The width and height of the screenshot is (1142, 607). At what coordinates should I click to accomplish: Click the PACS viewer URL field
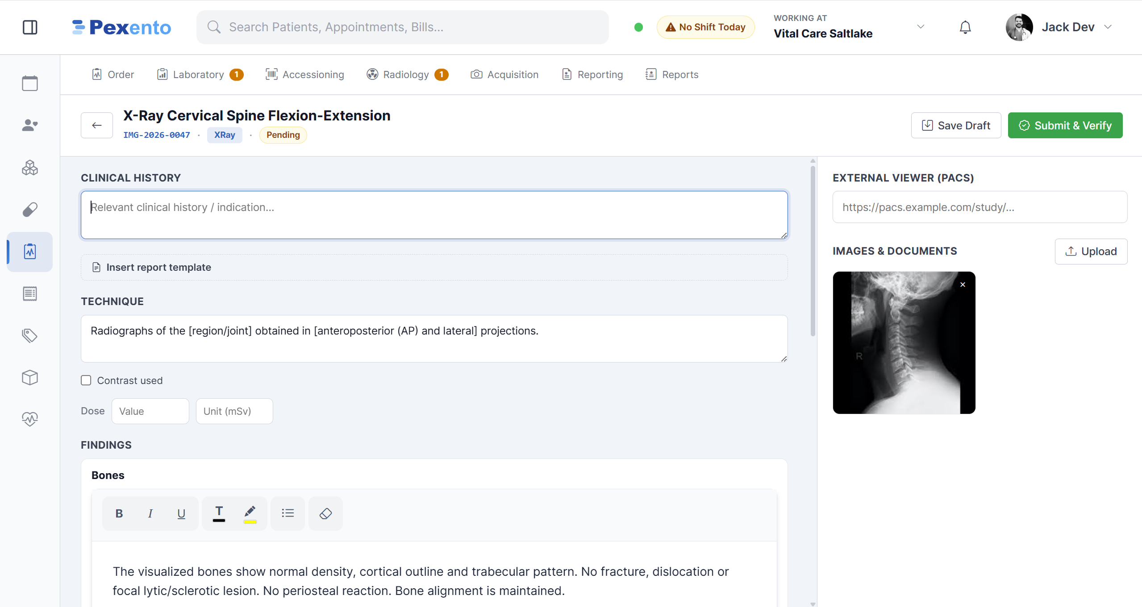tap(980, 207)
